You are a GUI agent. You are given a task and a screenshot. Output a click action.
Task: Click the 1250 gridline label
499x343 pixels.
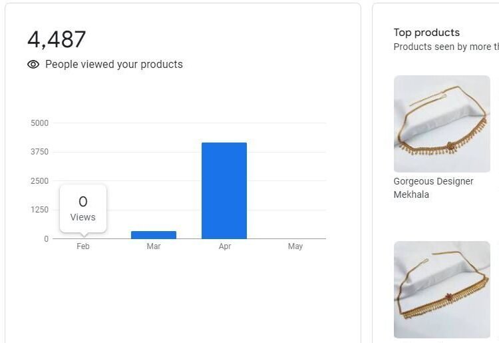coord(40,210)
